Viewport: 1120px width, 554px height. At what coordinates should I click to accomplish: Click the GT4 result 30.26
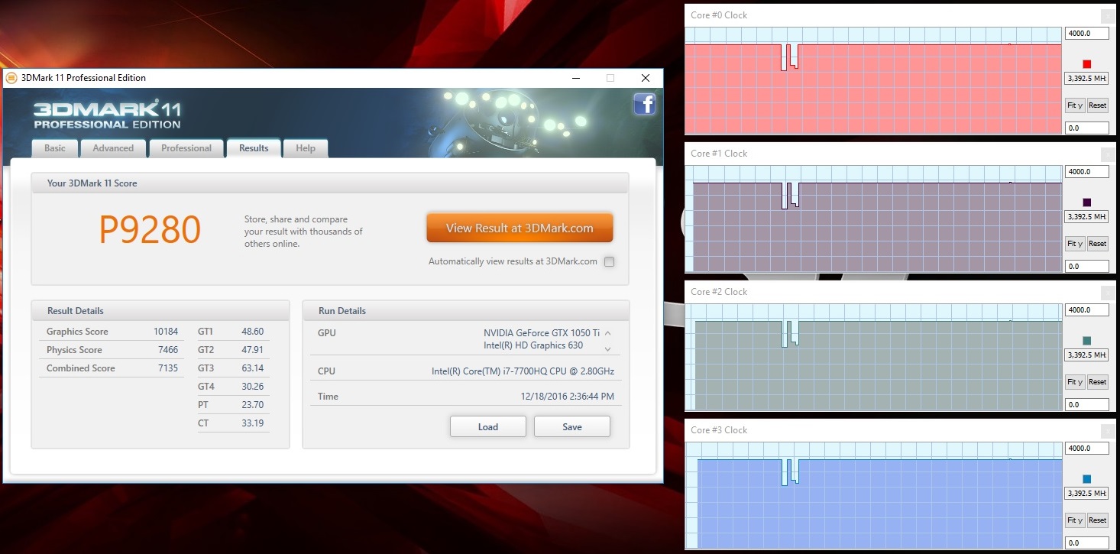253,387
